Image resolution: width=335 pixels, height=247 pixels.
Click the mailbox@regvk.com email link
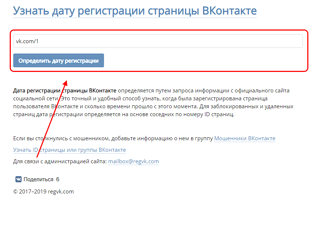pyautogui.click(x=133, y=161)
